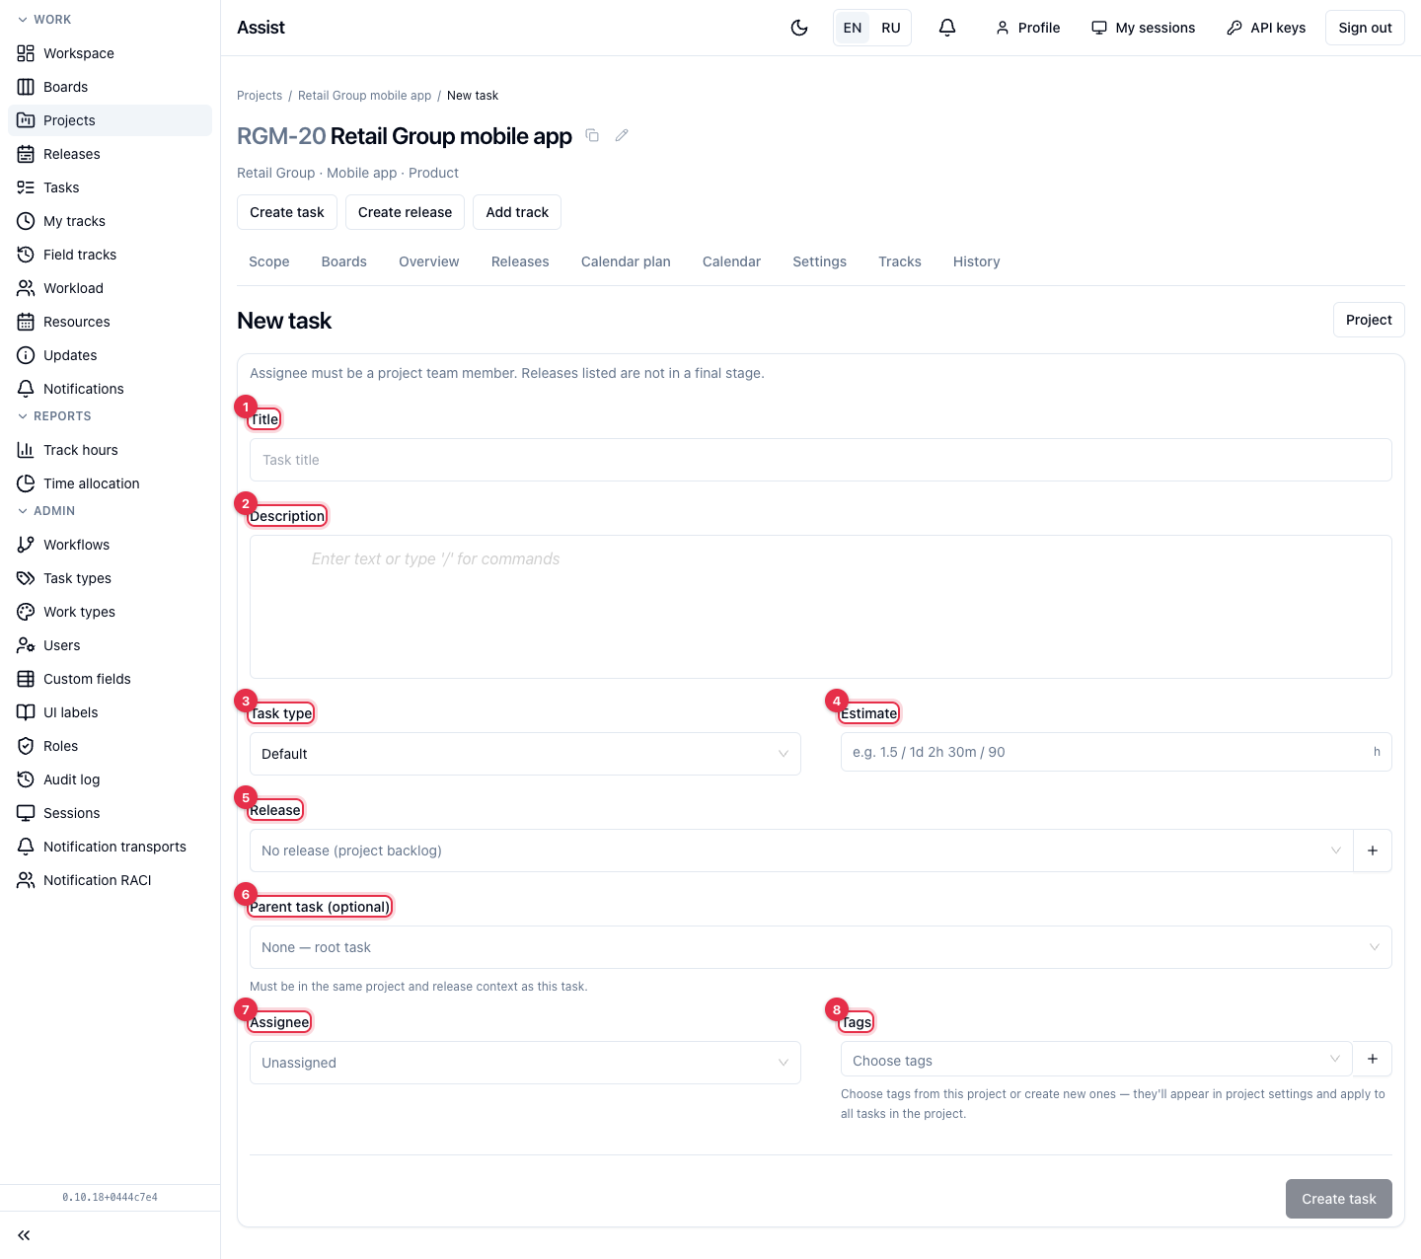
Task: Open notifications bell in header
Action: 947,28
